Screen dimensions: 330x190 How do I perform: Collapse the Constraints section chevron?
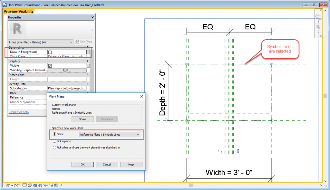coord(87,47)
